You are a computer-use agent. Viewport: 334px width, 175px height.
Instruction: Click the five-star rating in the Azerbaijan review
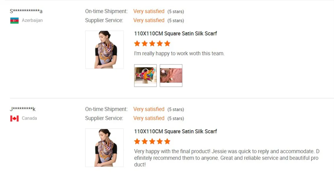[x=152, y=44]
